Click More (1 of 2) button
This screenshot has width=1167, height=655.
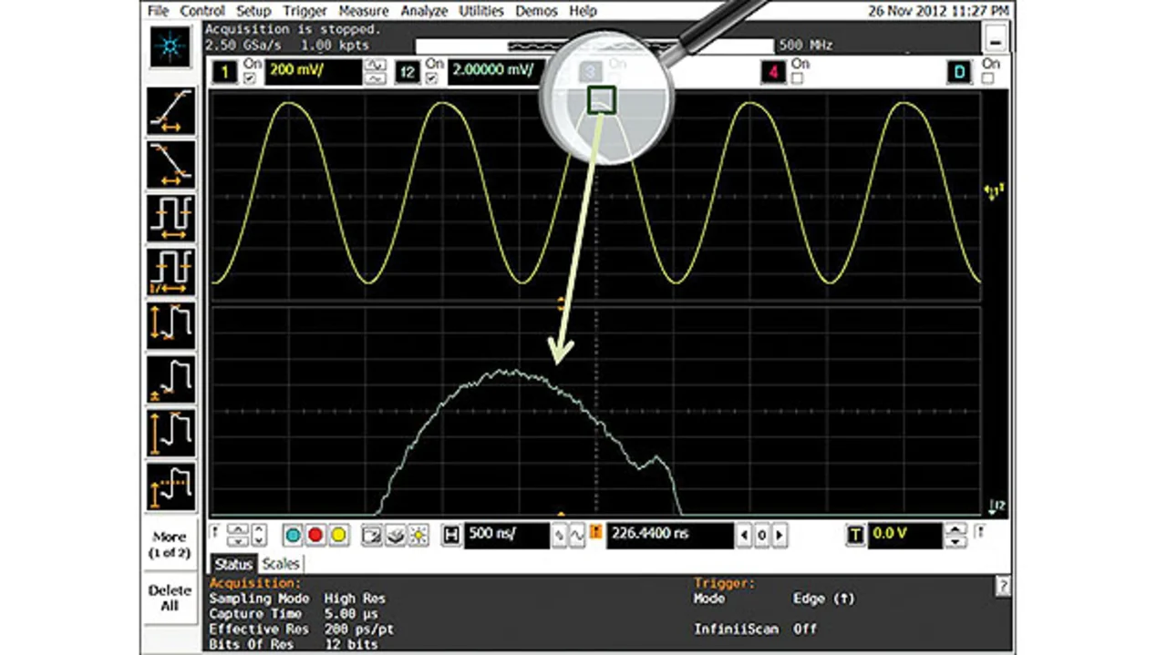(x=170, y=545)
